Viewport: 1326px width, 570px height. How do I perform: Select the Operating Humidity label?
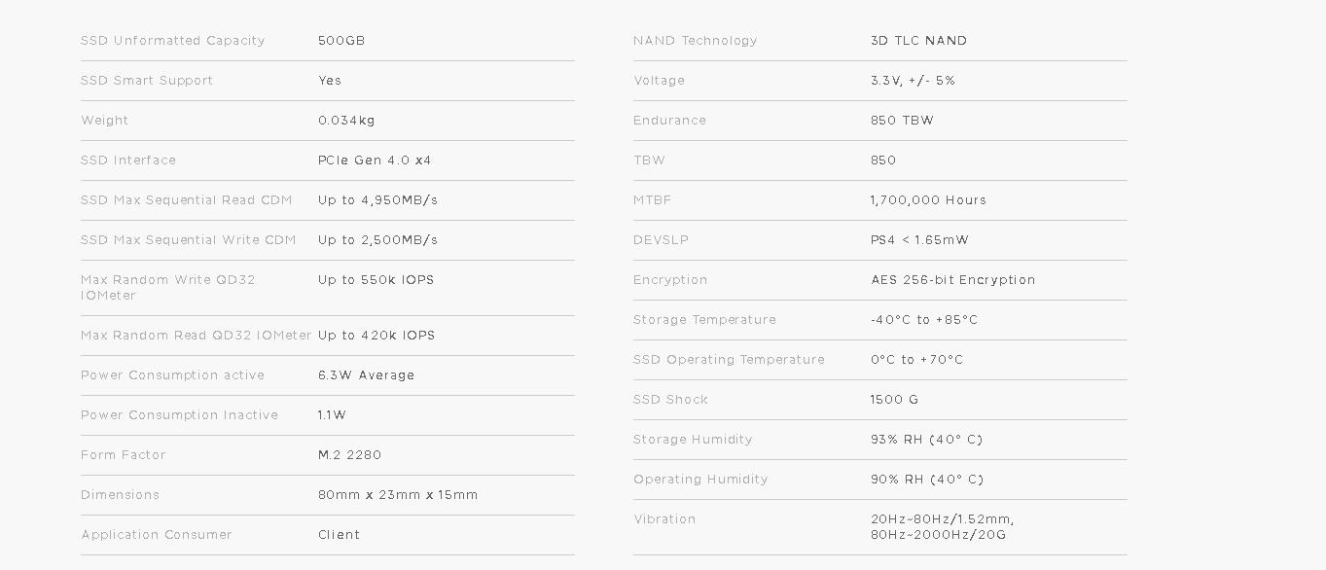[700, 480]
